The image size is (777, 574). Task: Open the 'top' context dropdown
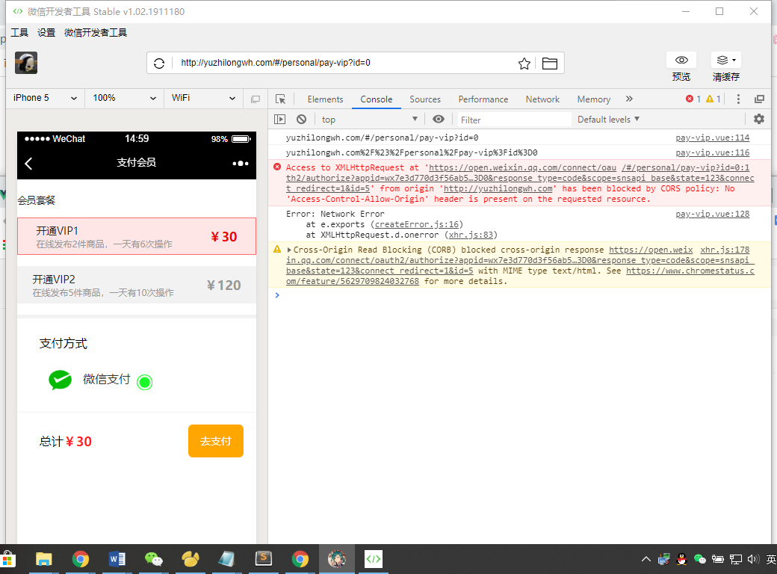click(369, 120)
